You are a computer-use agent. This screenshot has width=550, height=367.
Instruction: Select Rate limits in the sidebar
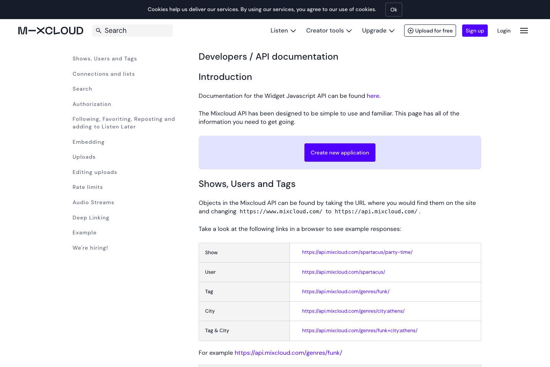click(87, 187)
